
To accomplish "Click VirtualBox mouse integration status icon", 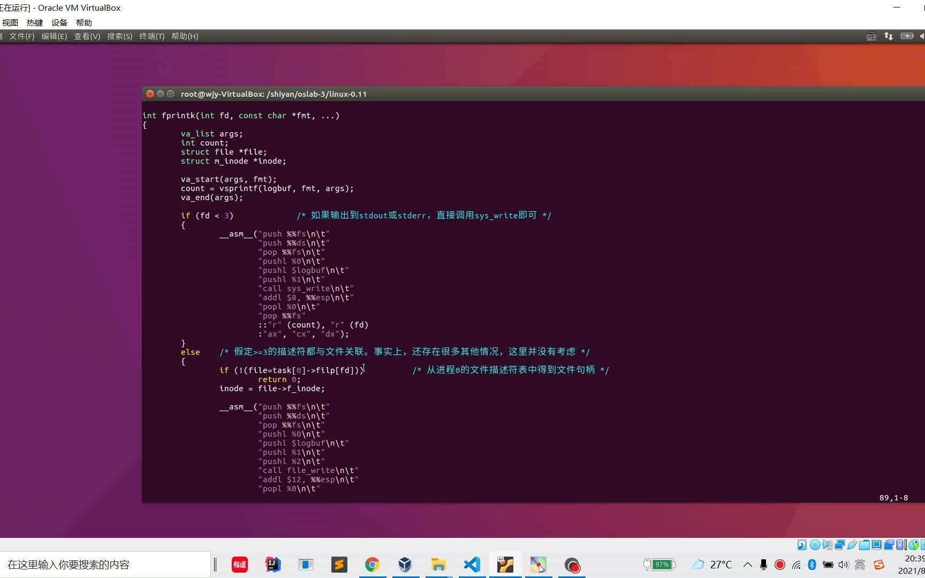I will tap(914, 545).
